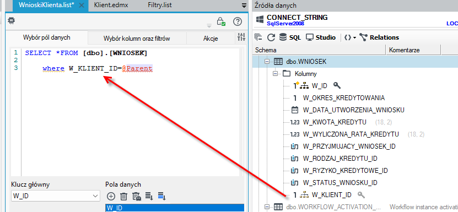This screenshot has width=458, height=212.
Task: Click the blue sort-down list icon
Action: (x=162, y=196)
